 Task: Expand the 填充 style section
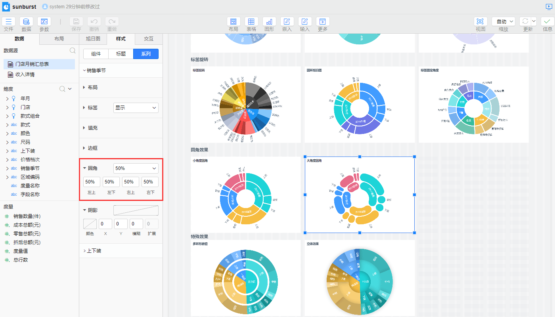[x=84, y=128]
